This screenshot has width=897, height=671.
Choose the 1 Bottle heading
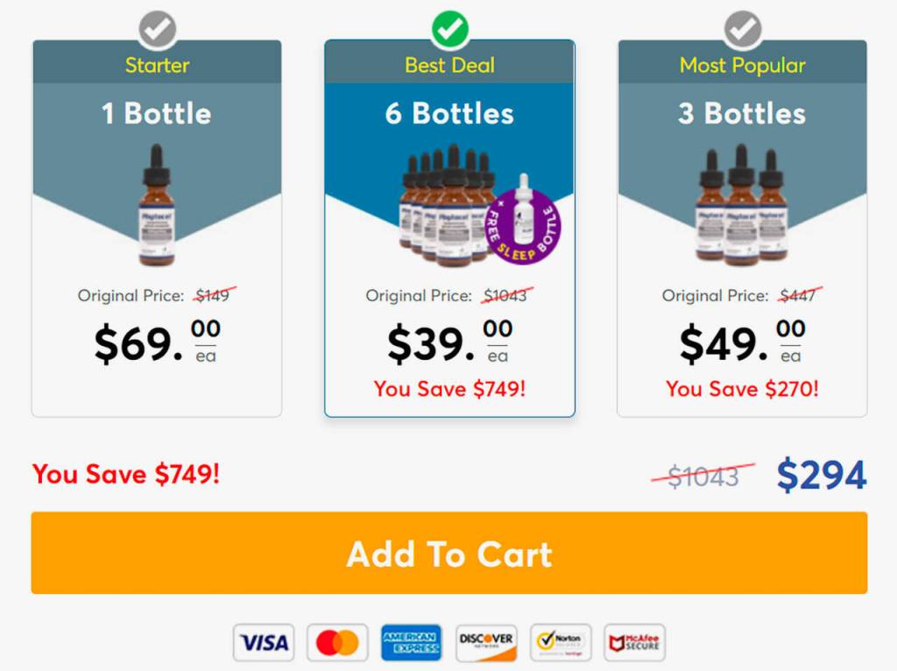pyautogui.click(x=157, y=114)
